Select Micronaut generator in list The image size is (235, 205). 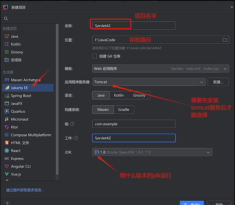coord(28,119)
